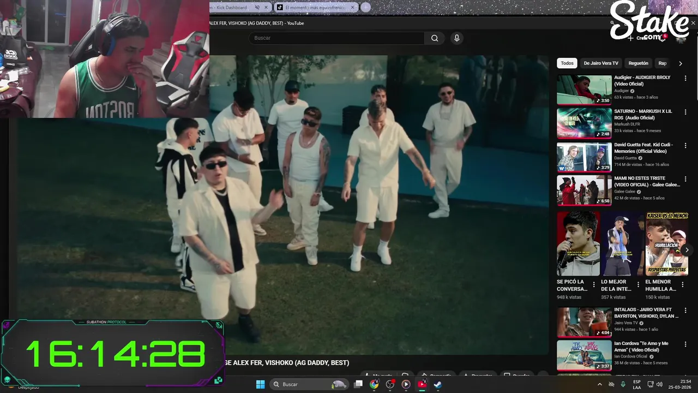Open more options for INTALAOS Jairo Vera video
698x393 pixels.
[x=685, y=310]
